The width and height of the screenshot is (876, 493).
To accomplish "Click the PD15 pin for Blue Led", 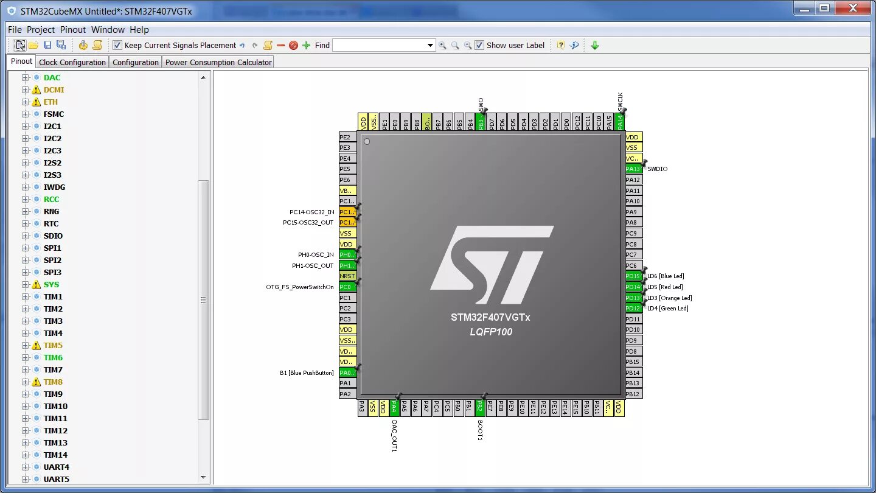I will (x=633, y=276).
